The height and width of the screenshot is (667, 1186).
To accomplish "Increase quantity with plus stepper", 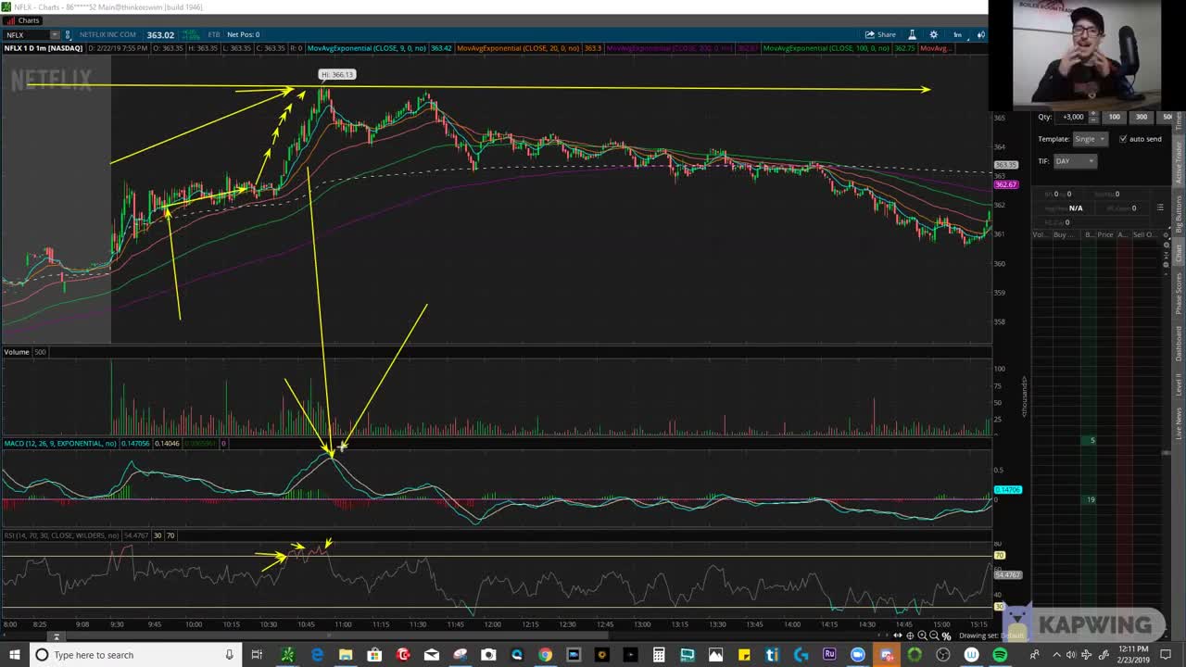I will coord(1092,114).
